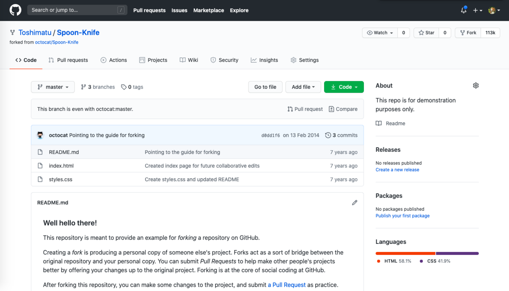The image size is (509, 291).
Task: Expand the Add file dropdown
Action: coord(303,87)
